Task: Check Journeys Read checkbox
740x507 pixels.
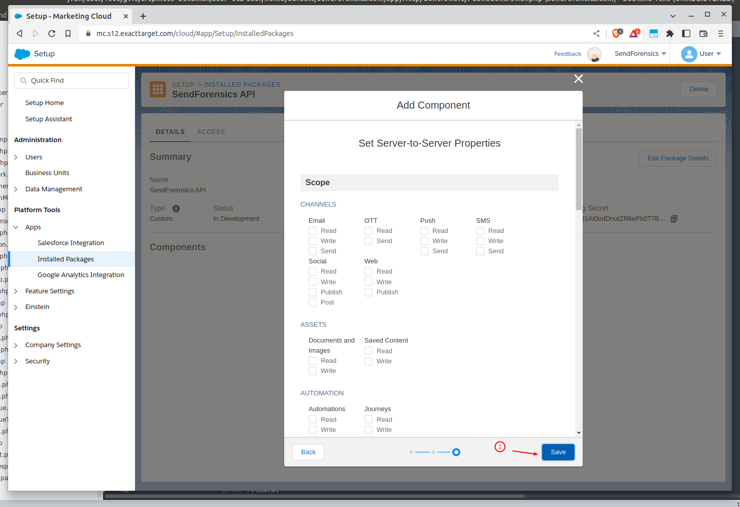Action: pyautogui.click(x=368, y=420)
